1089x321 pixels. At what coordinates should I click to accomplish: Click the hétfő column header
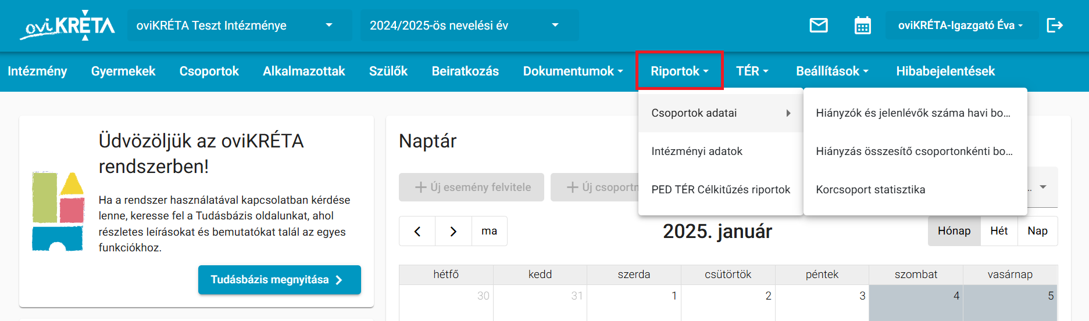[x=446, y=275]
